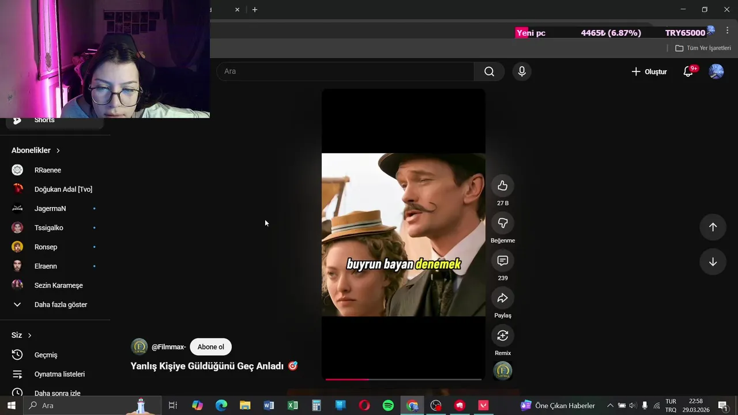Share the Short via Paylaş icon

[x=503, y=298]
